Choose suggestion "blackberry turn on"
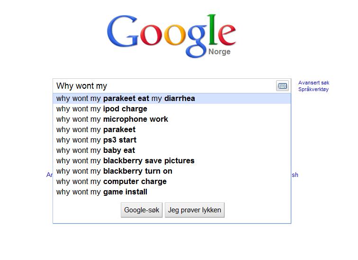The image size is (358, 260). point(172,171)
